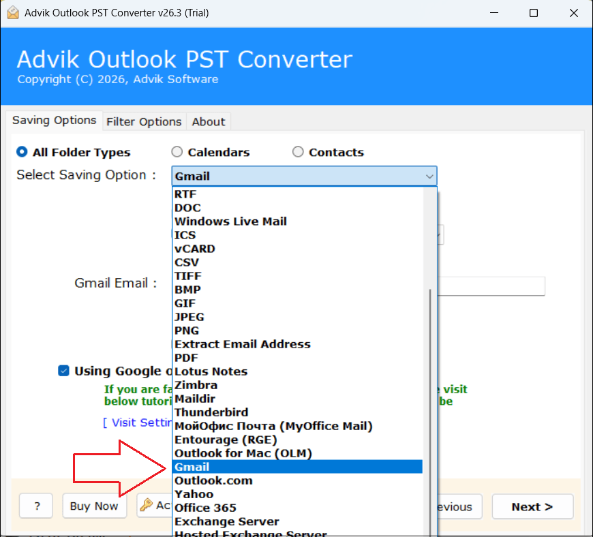Select Exchange Server option
Image resolution: width=593 pixels, height=537 pixels.
(297, 521)
